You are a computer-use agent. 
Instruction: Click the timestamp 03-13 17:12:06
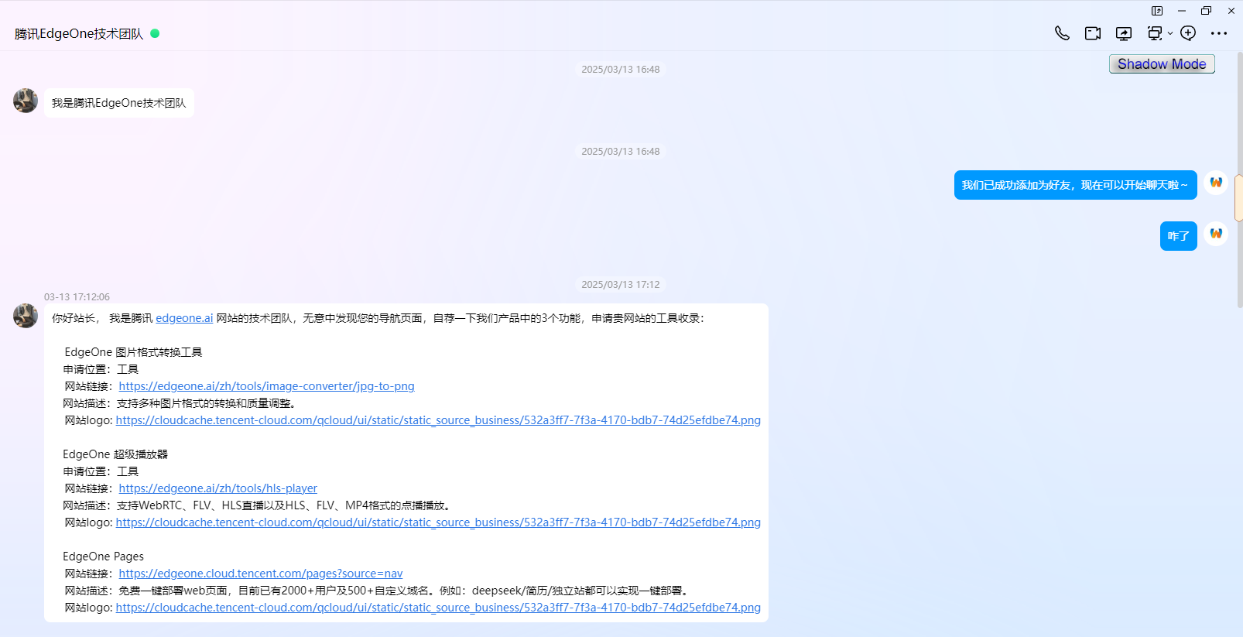point(77,297)
